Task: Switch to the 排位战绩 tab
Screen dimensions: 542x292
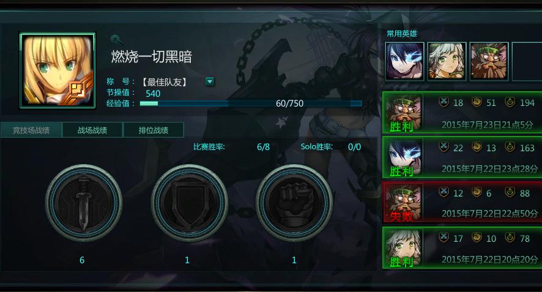Action: pos(154,130)
